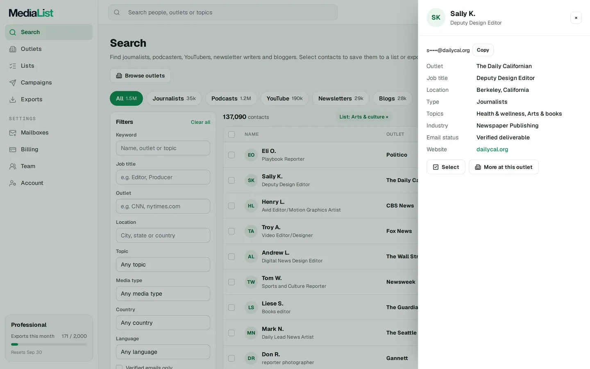
Task: Click the TW avatar for Tom W.
Action: pos(251,282)
